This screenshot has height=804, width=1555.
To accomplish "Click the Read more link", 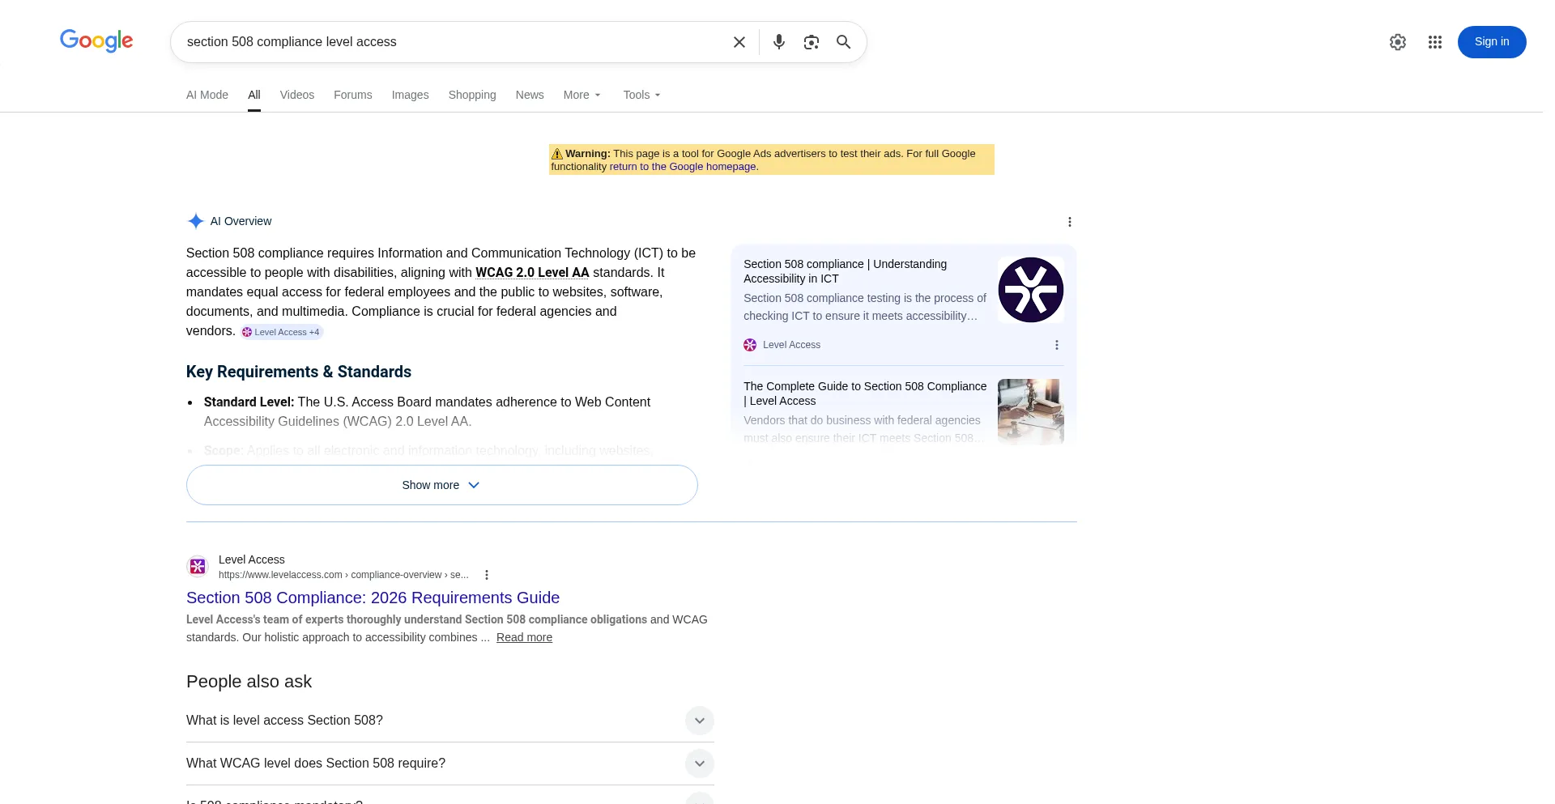I will [524, 637].
